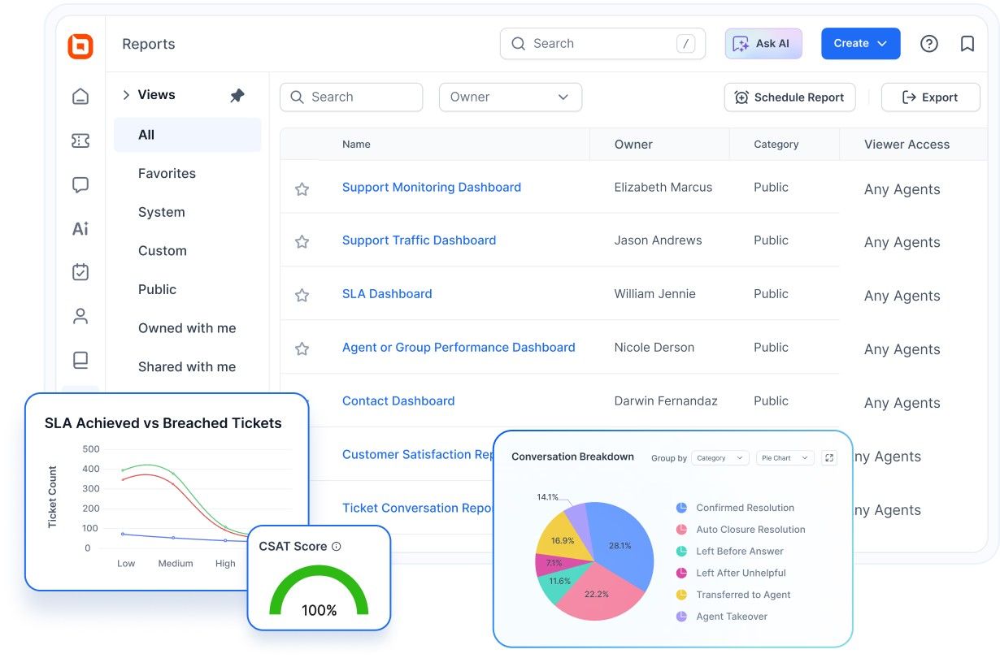
Task: Click the Schedule Report button
Action: tap(789, 97)
